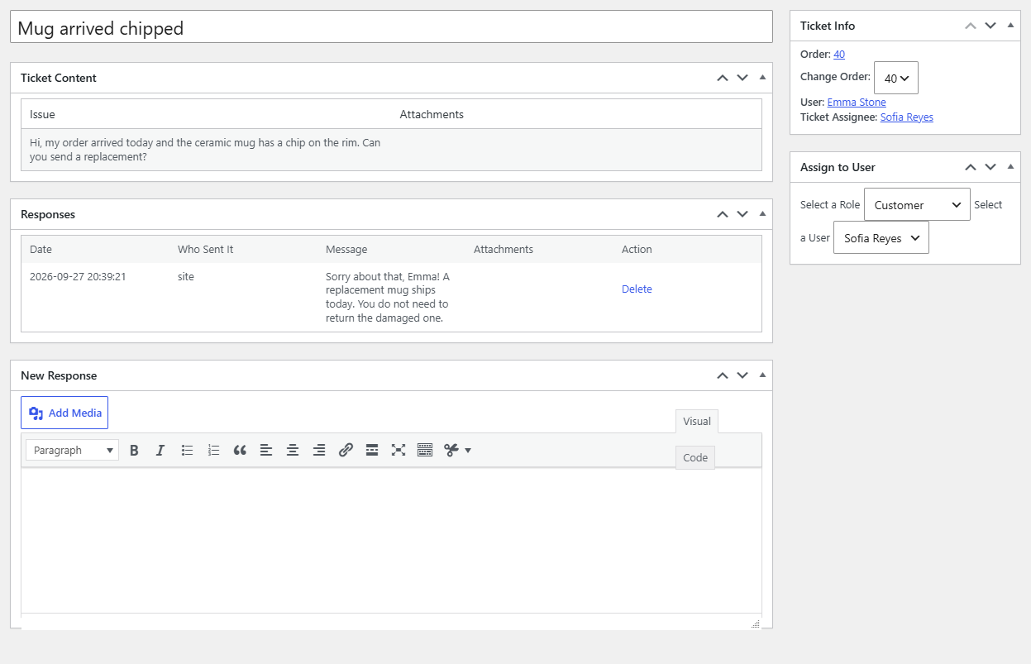
Task: Collapse the Ticket Content panel
Action: click(762, 78)
